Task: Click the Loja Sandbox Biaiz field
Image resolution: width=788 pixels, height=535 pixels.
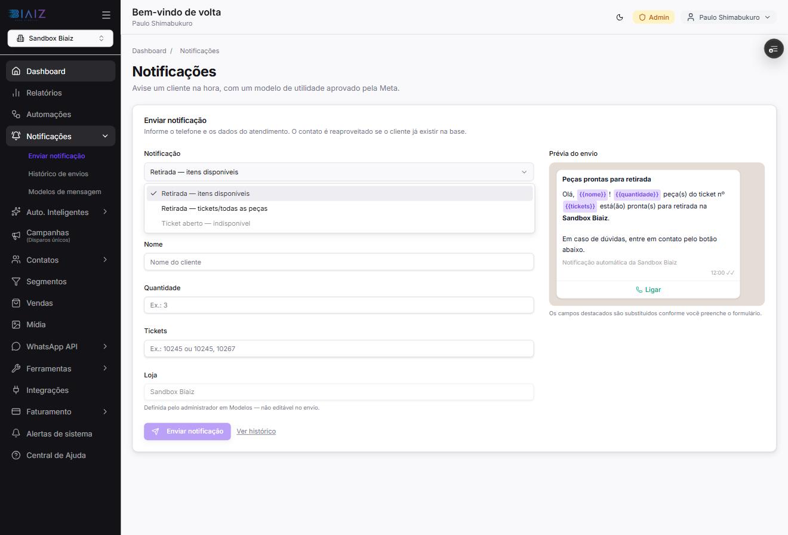Action: (338, 392)
